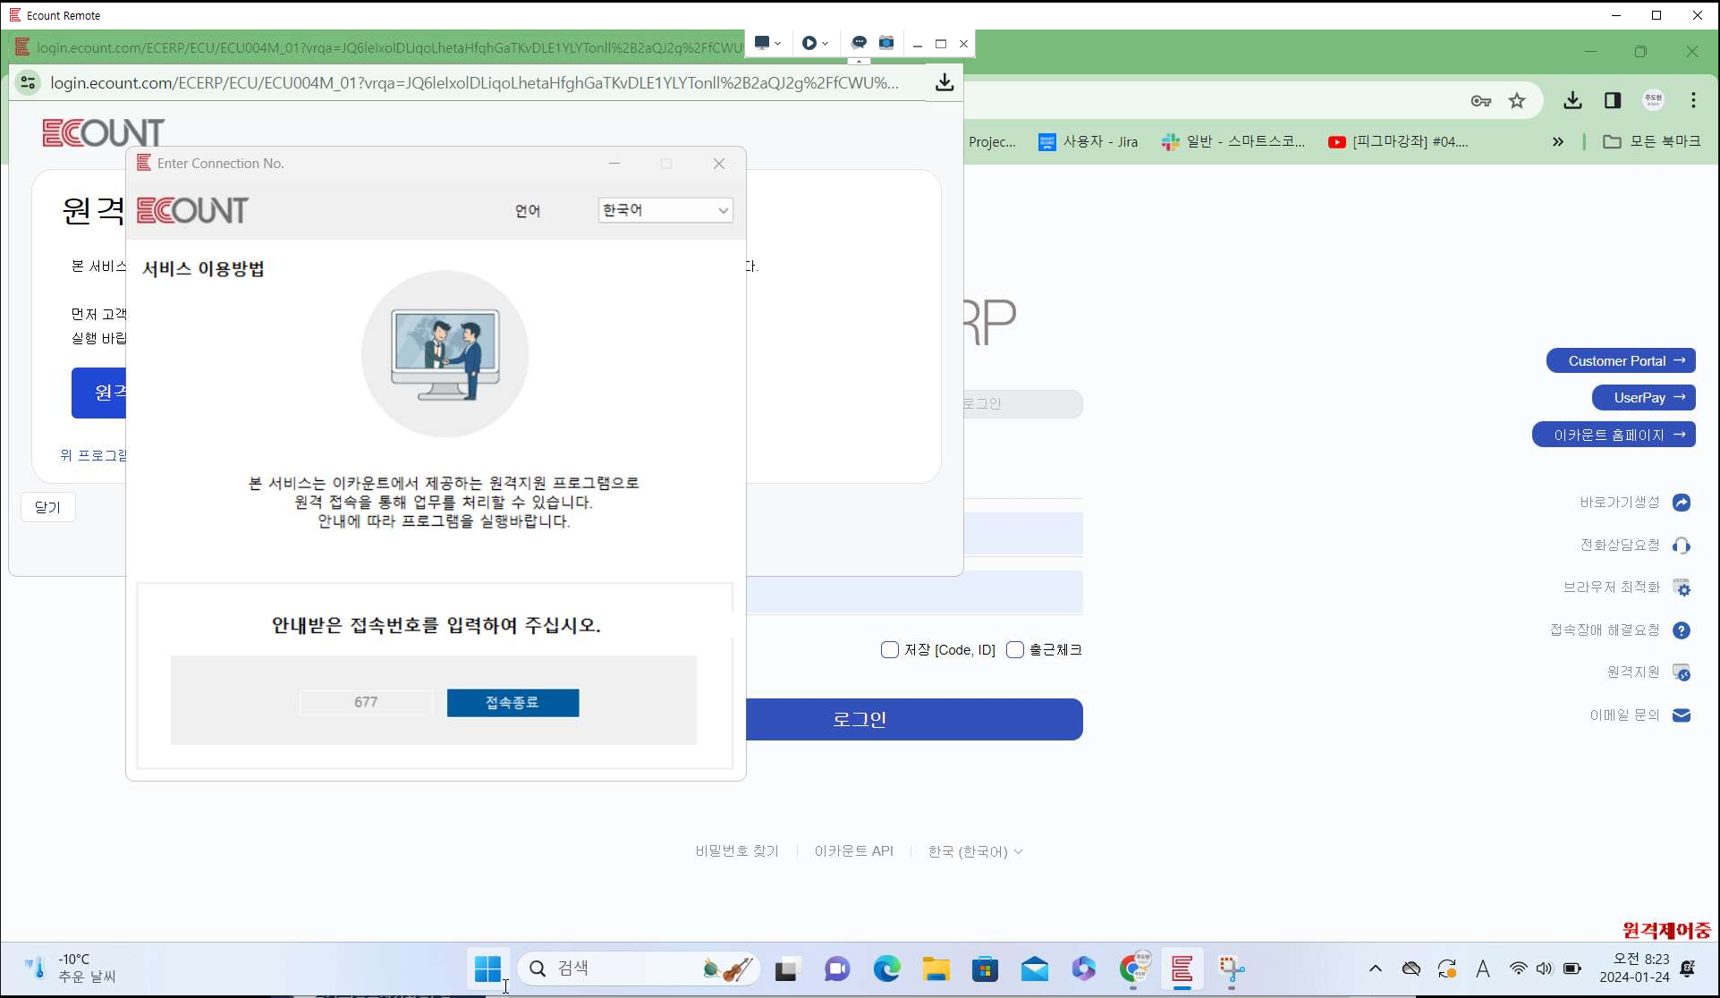Enable the 저장 [Code, ID] checkbox

(889, 650)
